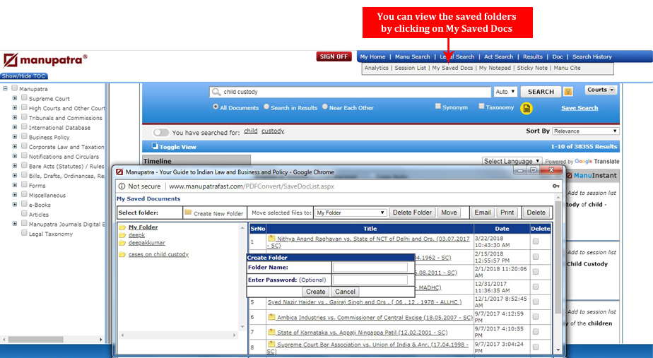The width and height of the screenshot is (653, 358).
Task: Click folder icon beside State of Karnataka document
Action: [x=272, y=332]
